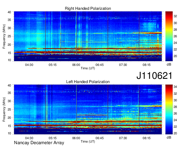Click the Right Handed spectrogram plot area

(x=88, y=36)
